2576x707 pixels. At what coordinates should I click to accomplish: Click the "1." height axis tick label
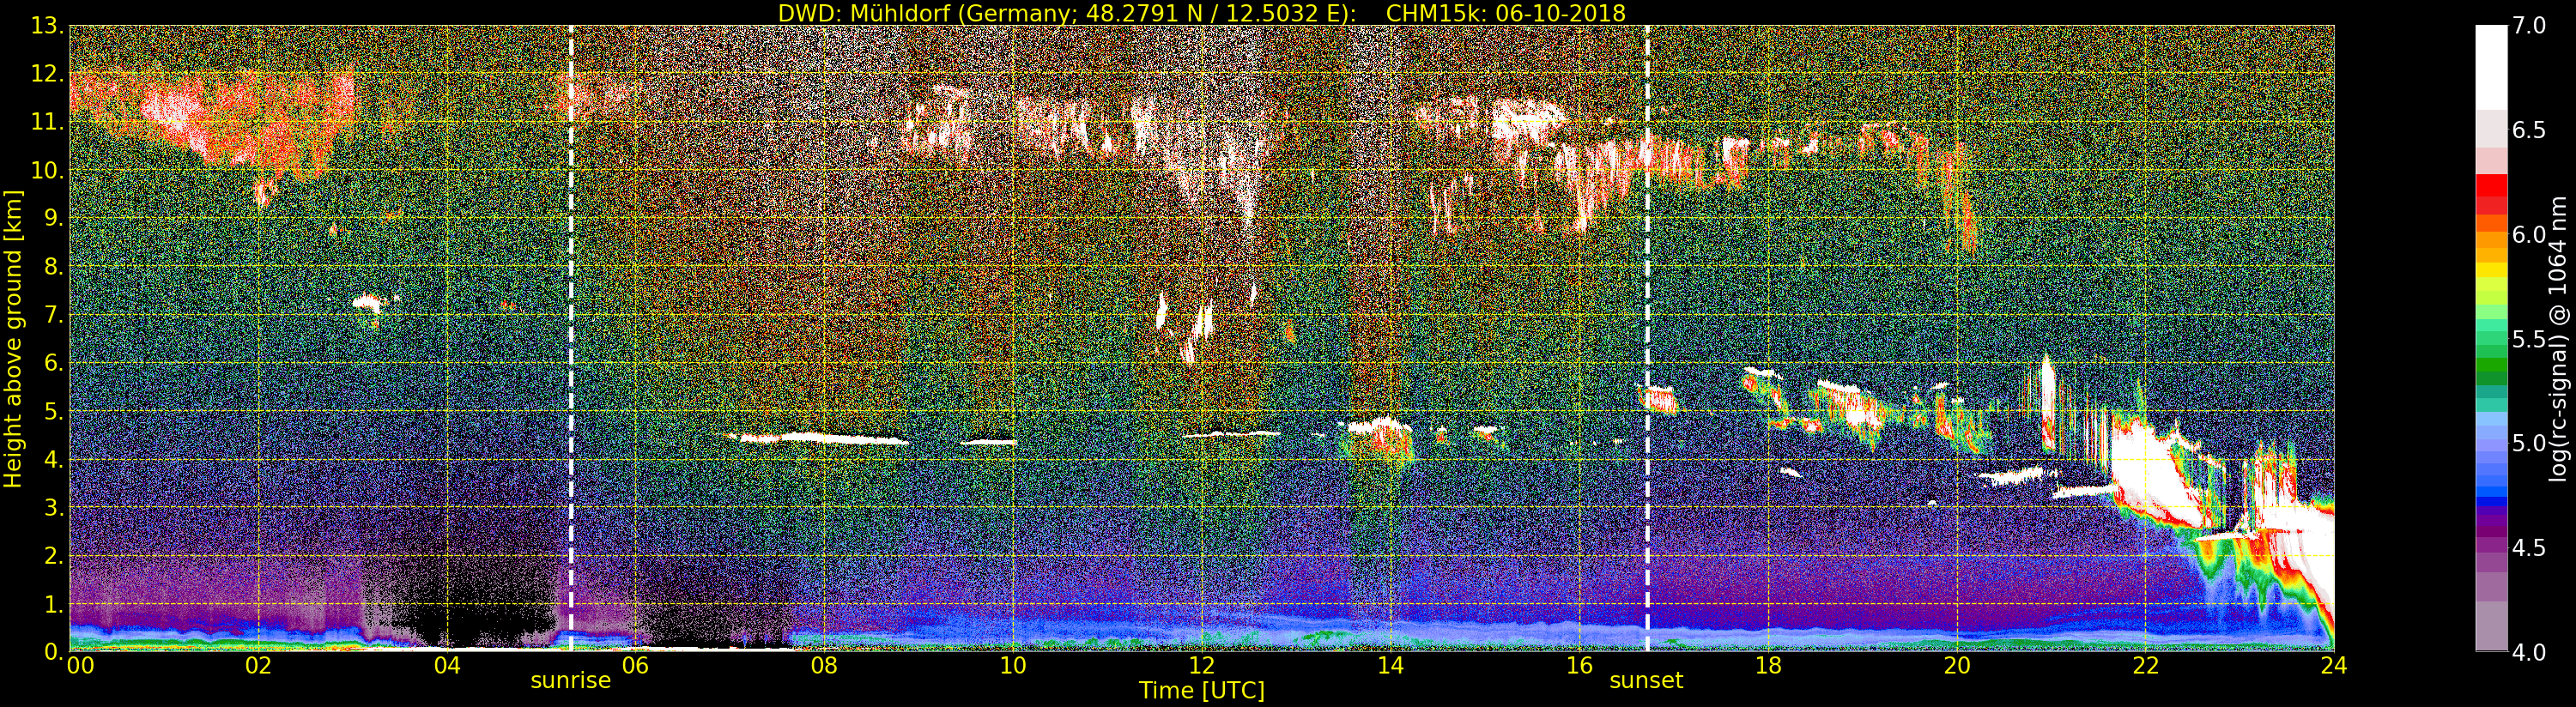pyautogui.click(x=53, y=604)
